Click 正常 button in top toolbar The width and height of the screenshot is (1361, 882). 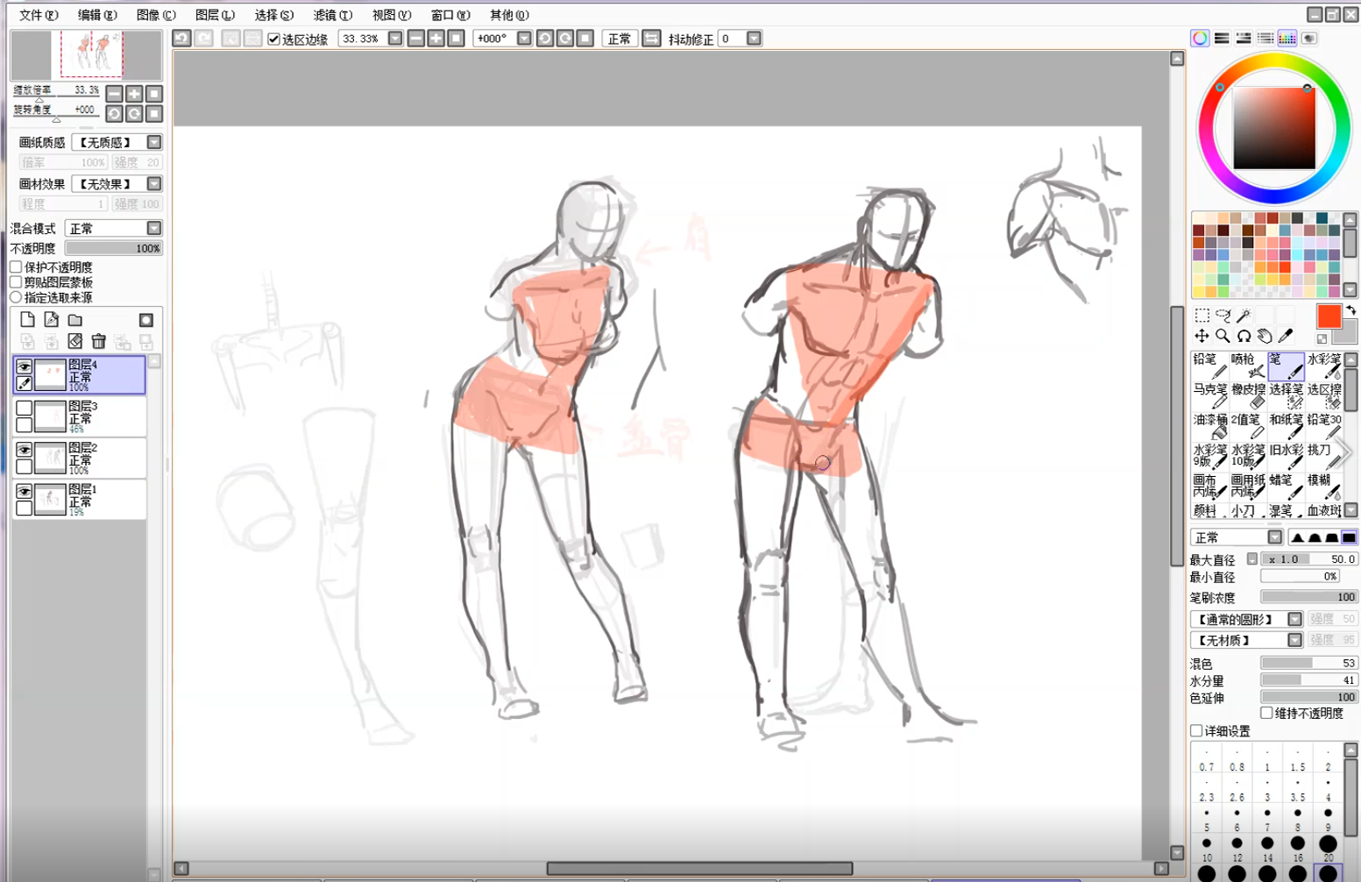point(620,39)
